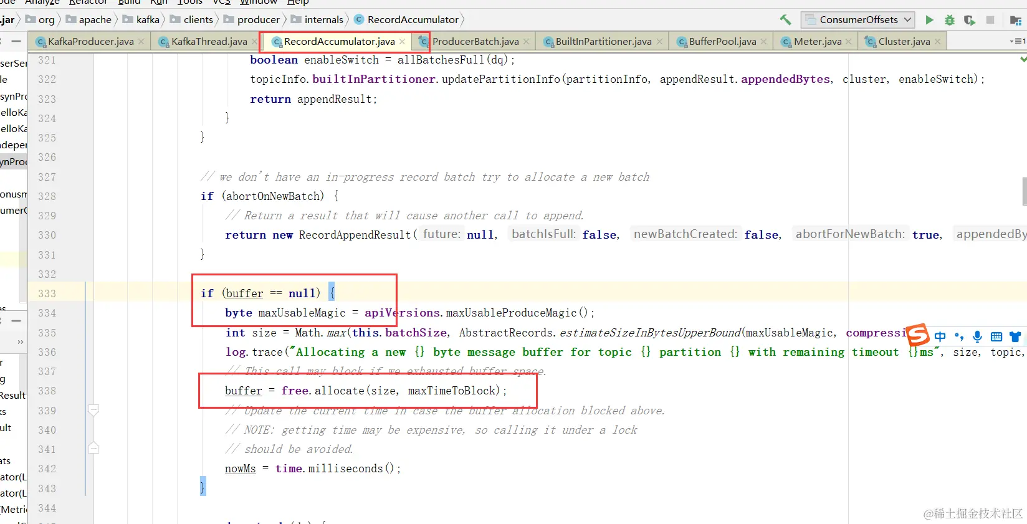Viewport: 1027px width, 524px height.
Task: Click gutter line number 333
Action: point(47,293)
